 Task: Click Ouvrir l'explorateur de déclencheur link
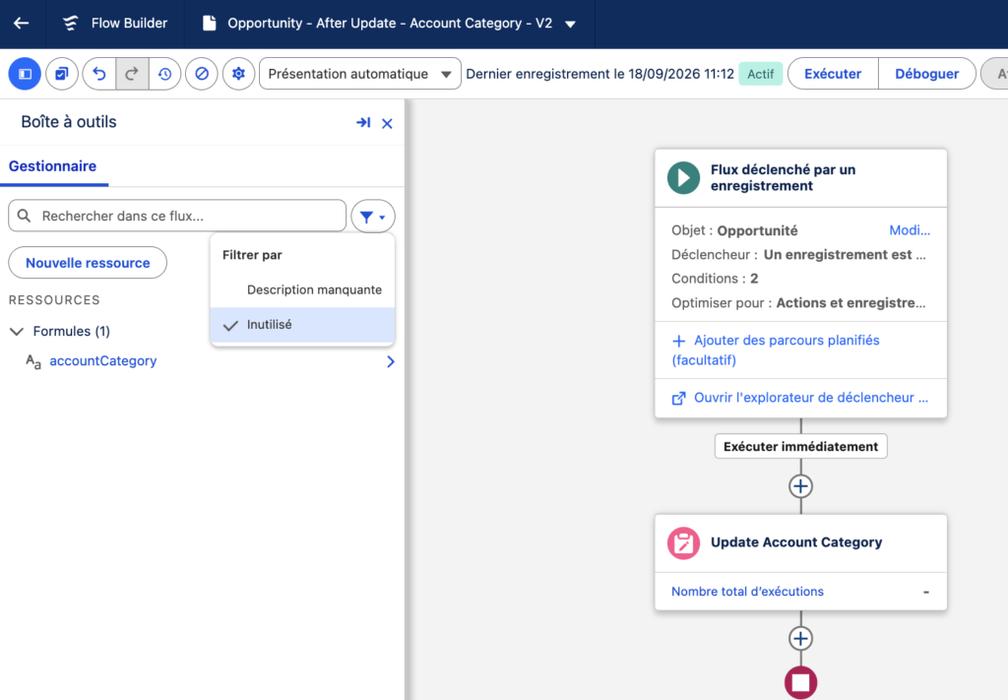tap(800, 398)
